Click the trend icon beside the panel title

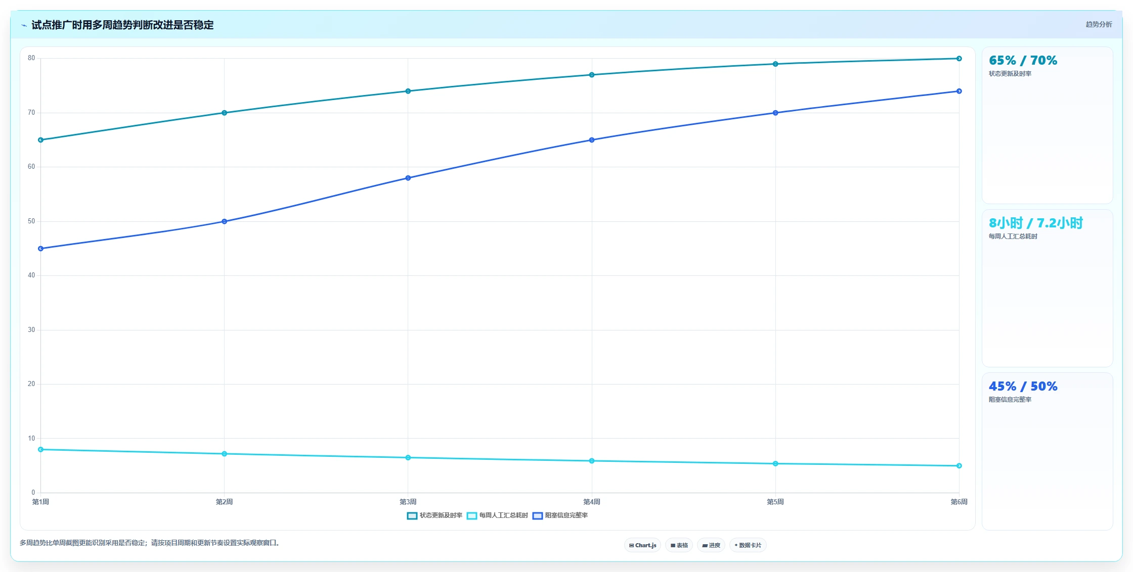point(24,25)
